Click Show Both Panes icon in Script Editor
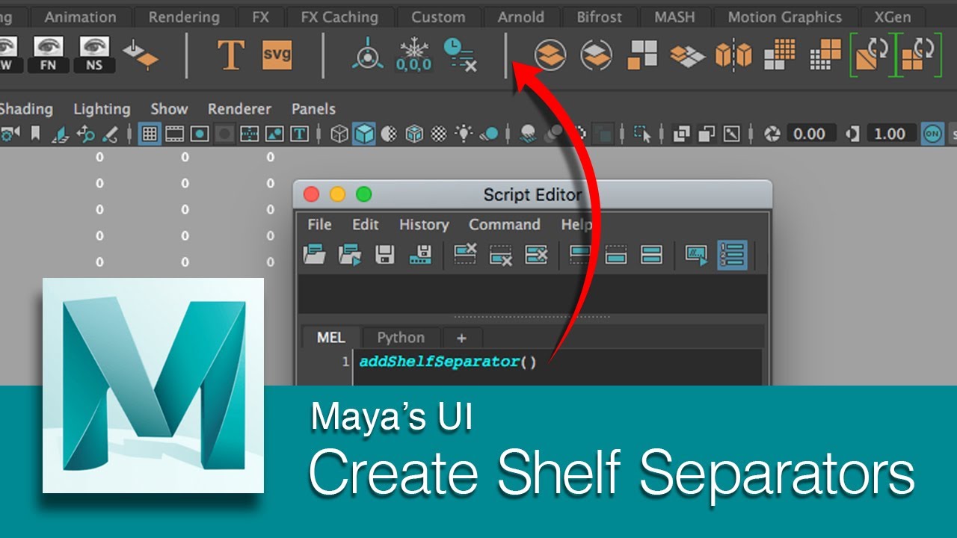The image size is (957, 538). (652, 255)
